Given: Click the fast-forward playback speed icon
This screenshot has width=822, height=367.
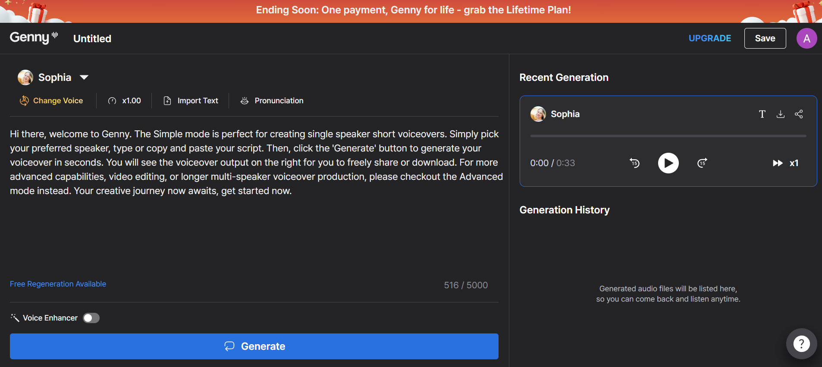Looking at the screenshot, I should pos(778,163).
